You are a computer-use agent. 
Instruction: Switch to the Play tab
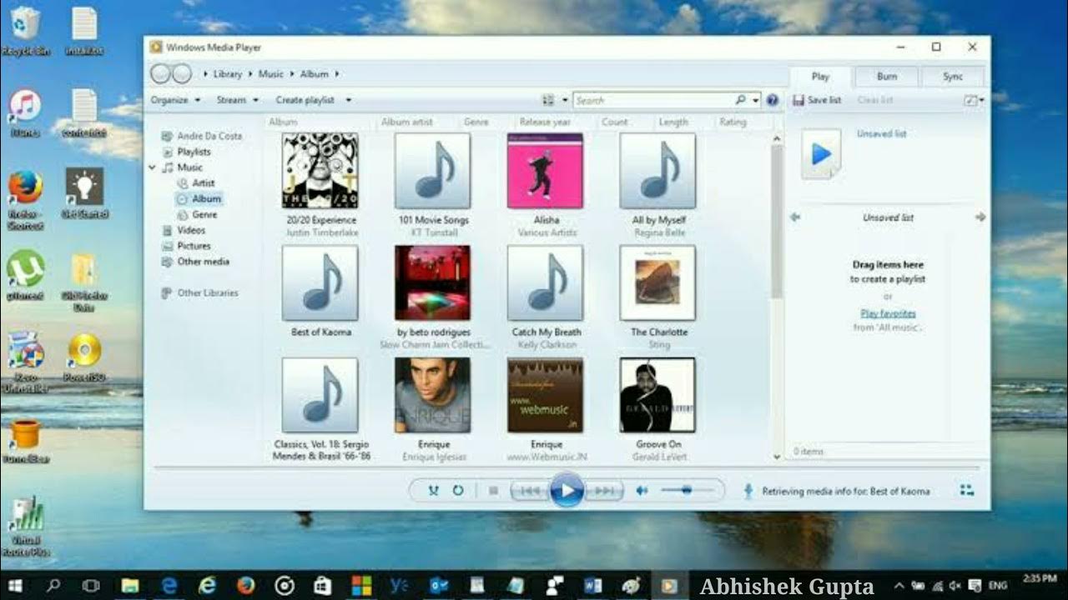click(x=820, y=77)
